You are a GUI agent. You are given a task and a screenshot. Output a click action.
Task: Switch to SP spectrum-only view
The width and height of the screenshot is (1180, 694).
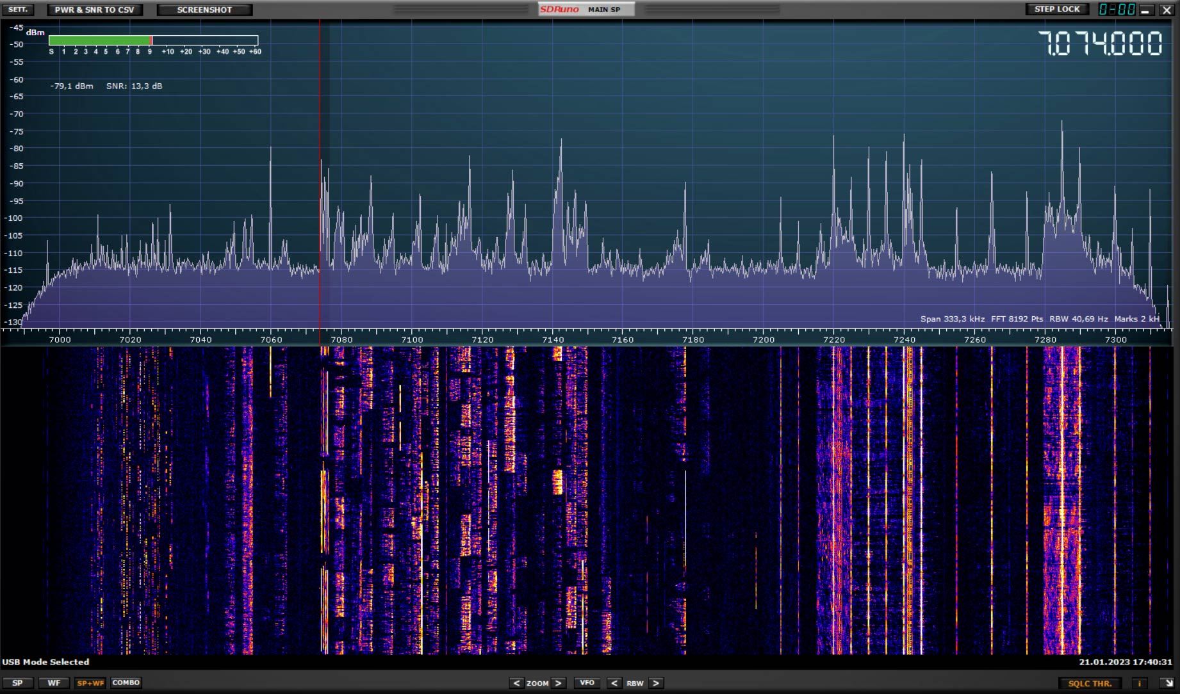pyautogui.click(x=17, y=683)
